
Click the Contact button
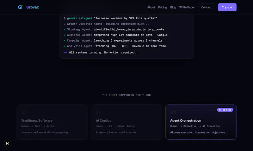(x=207, y=7)
